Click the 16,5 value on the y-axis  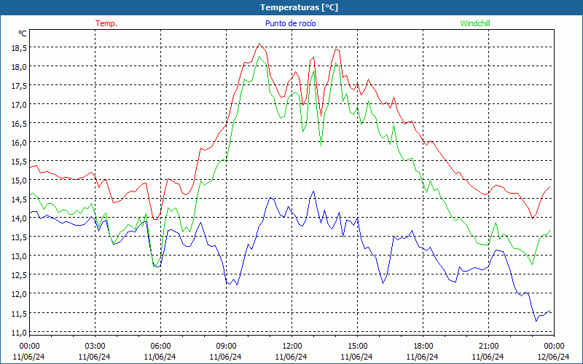[x=19, y=124]
